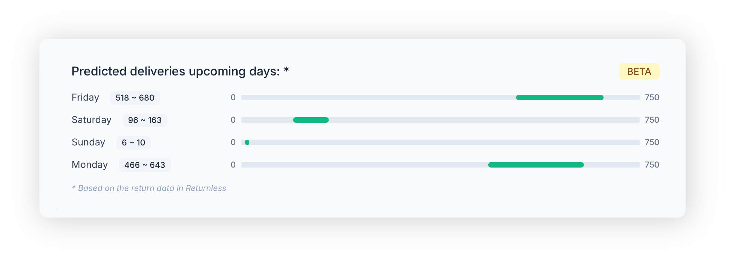Click the small green Sunday dot
This screenshot has width=729, height=261.
[247, 142]
